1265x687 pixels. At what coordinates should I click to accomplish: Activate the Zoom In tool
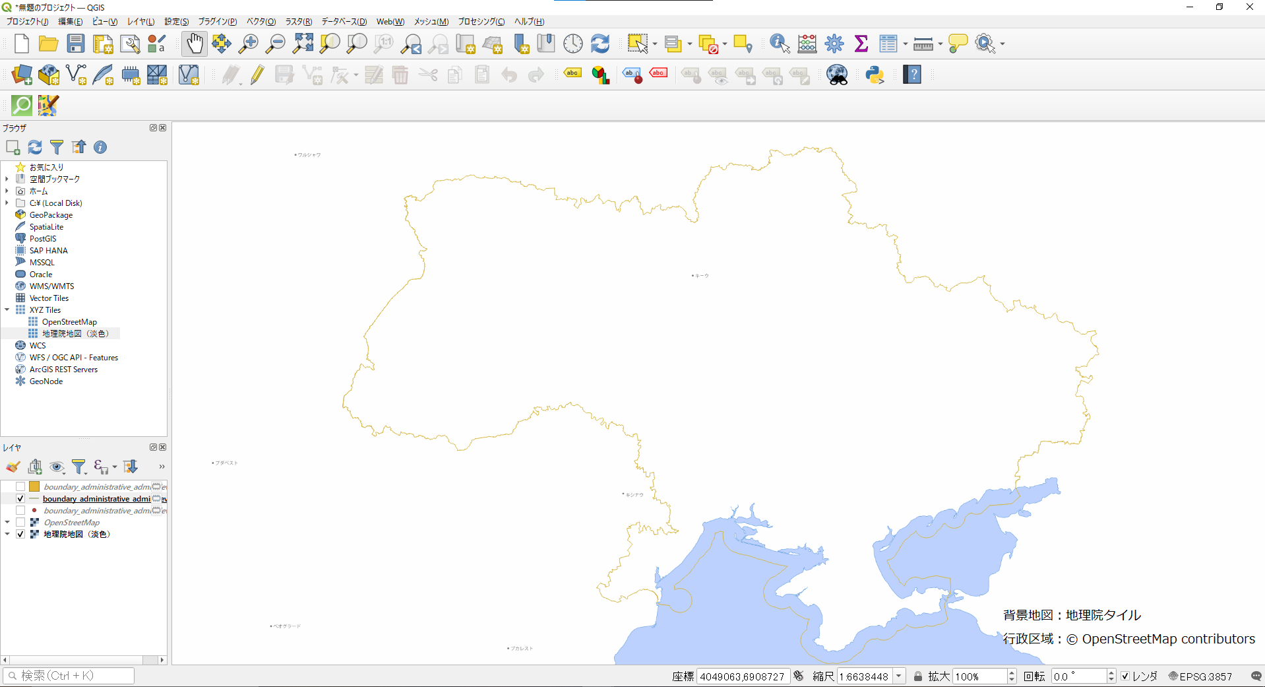[x=248, y=44]
